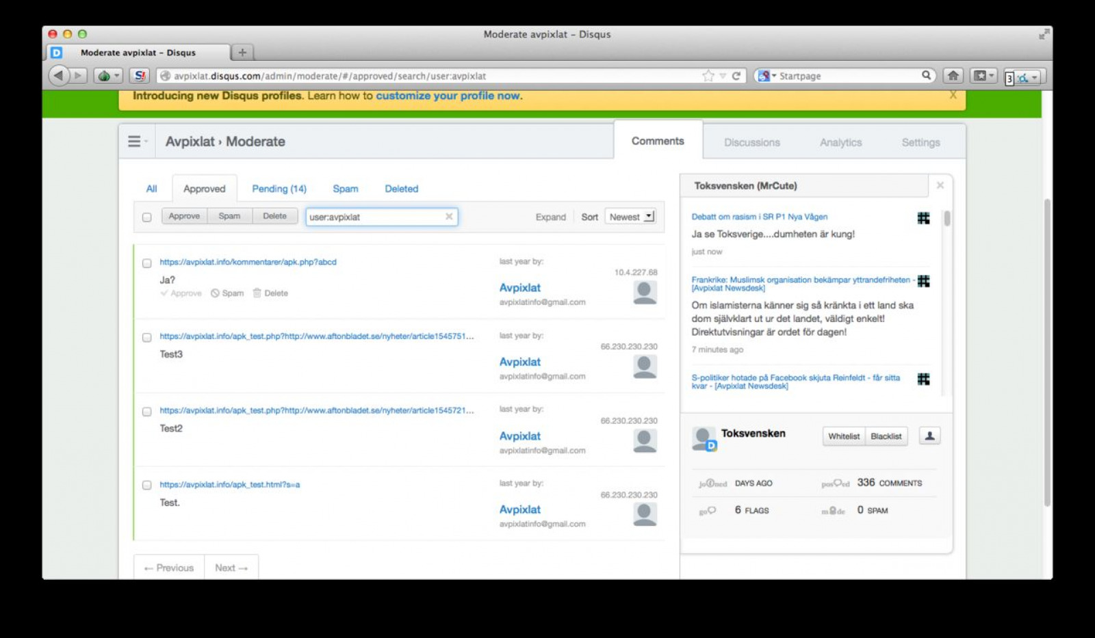Open apk.php?abcd comment thread link
Screen dimensions: 1095x638
coord(248,262)
